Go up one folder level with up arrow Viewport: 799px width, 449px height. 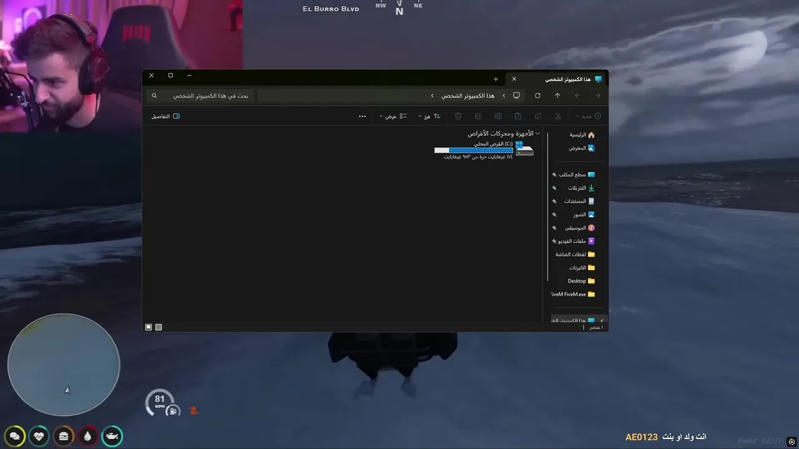click(557, 95)
